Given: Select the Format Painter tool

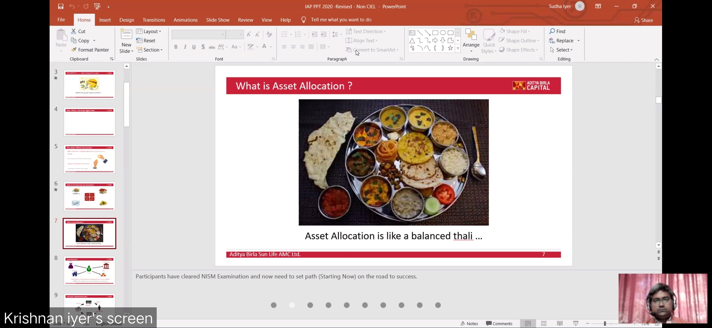Looking at the screenshot, I should tap(90, 50).
